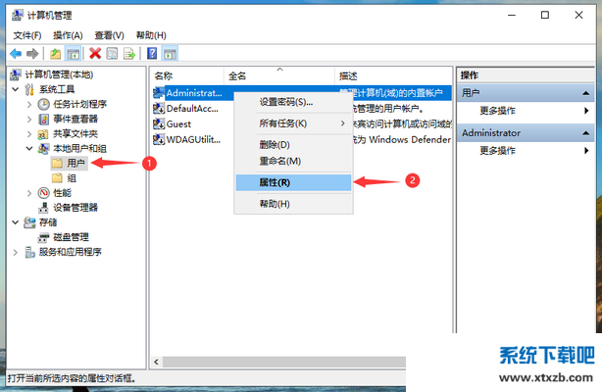Expand the 任务计划程序 tree node
Screen dimensions: 602x392
[x=29, y=105]
